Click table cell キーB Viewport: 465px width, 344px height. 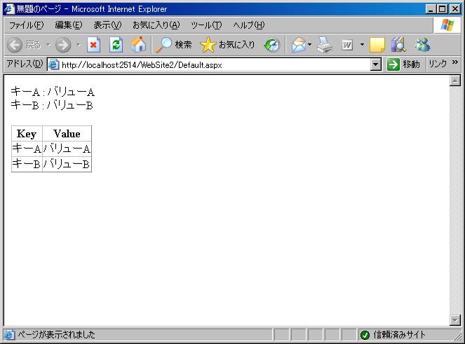(27, 164)
